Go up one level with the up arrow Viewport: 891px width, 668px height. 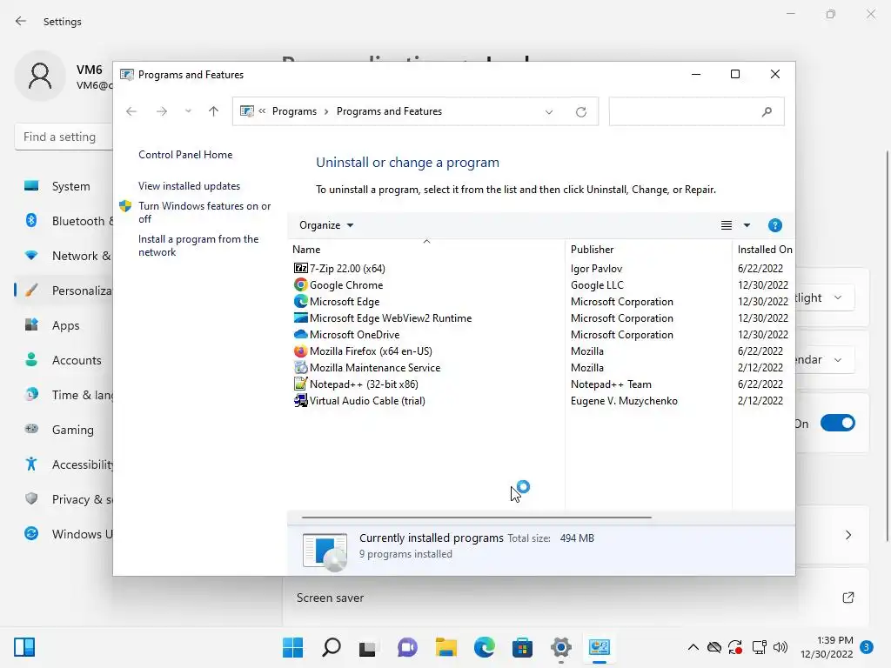[214, 111]
